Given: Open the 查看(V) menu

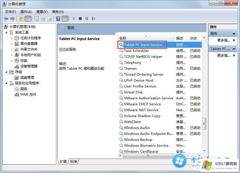Looking at the screenshot, I should (x=42, y=12).
